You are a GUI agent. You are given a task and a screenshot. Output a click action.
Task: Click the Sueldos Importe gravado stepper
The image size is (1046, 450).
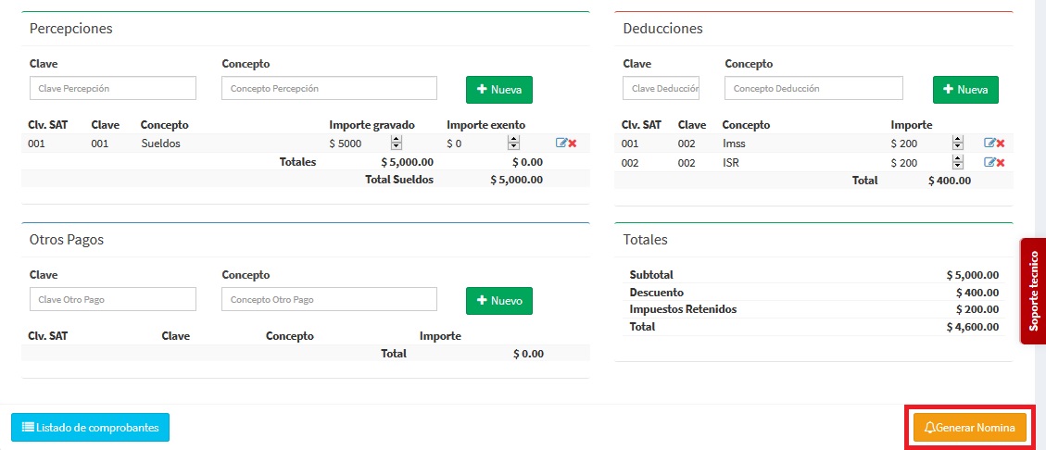(397, 144)
